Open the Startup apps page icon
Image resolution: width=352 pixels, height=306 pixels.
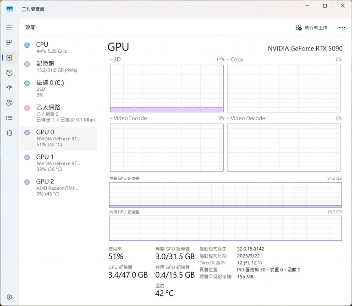click(9, 88)
